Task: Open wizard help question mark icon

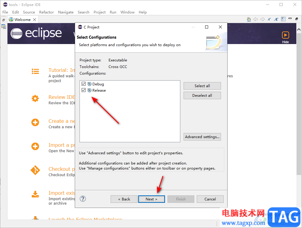Action: [x=83, y=199]
